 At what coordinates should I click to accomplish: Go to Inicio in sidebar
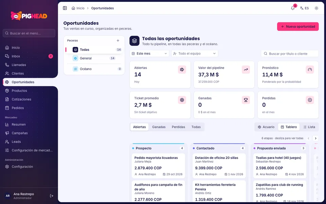point(29,48)
